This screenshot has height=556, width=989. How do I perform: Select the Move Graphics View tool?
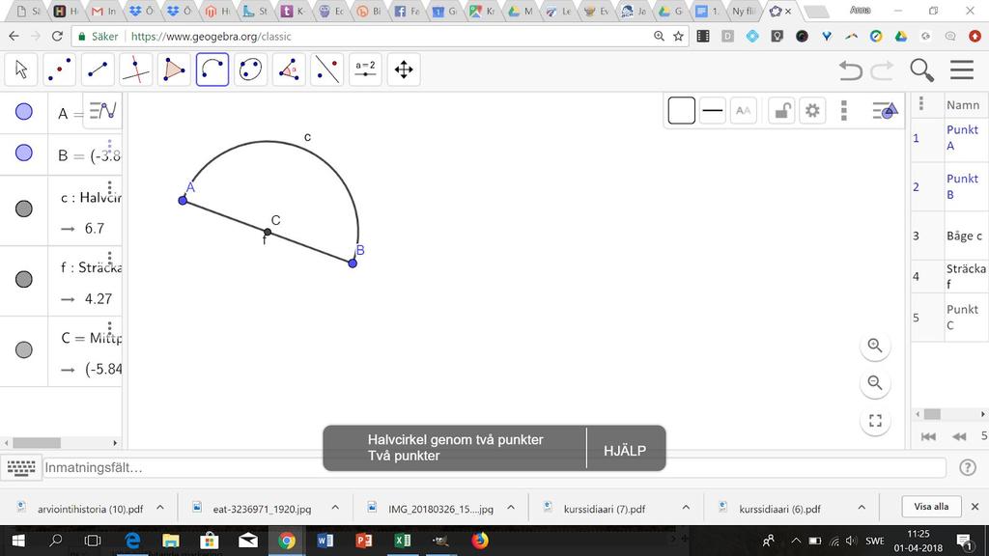(x=404, y=69)
